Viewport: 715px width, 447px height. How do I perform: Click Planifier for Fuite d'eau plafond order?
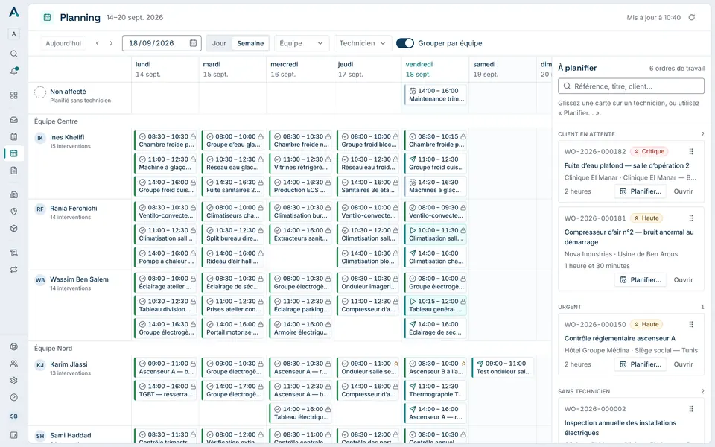click(641, 191)
